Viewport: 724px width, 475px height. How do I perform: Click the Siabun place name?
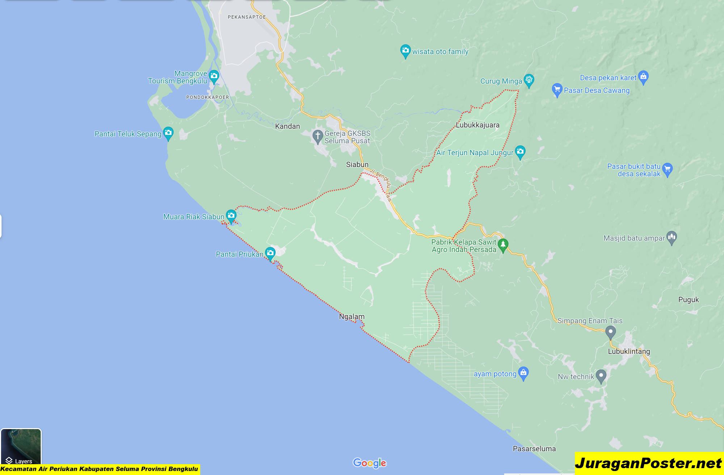pyautogui.click(x=357, y=164)
